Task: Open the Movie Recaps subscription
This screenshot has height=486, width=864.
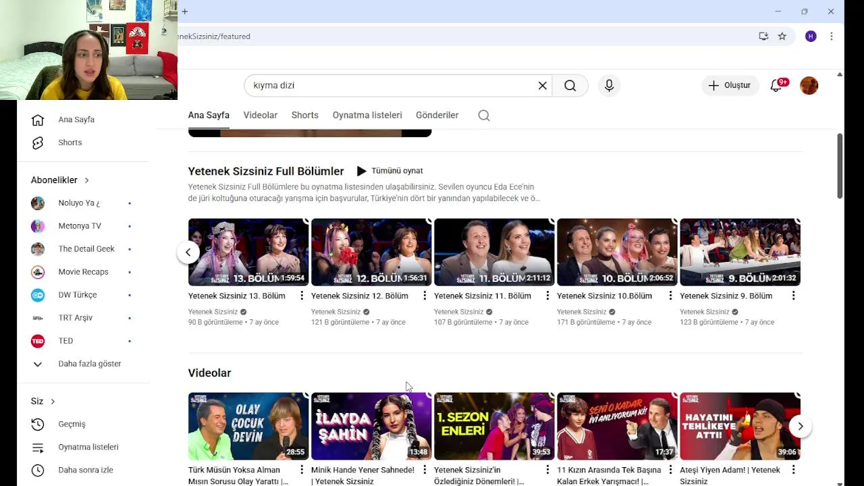Action: click(x=83, y=272)
